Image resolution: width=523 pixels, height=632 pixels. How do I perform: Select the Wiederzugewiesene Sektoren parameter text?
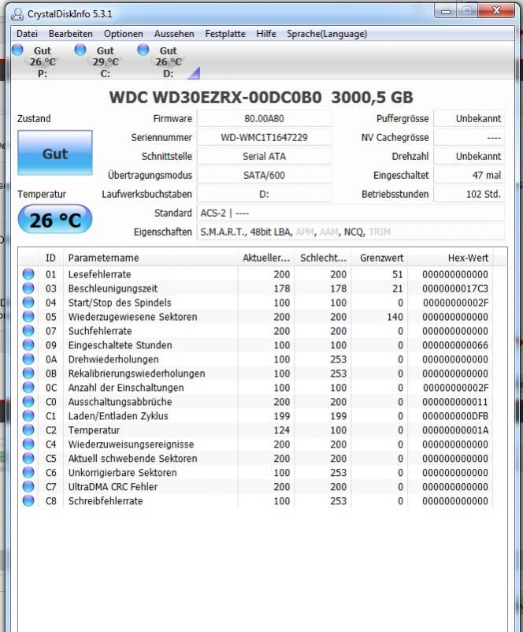pyautogui.click(x=132, y=317)
